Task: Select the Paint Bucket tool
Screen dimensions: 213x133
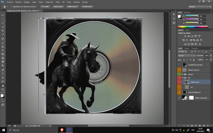Action: click(x=3, y=58)
